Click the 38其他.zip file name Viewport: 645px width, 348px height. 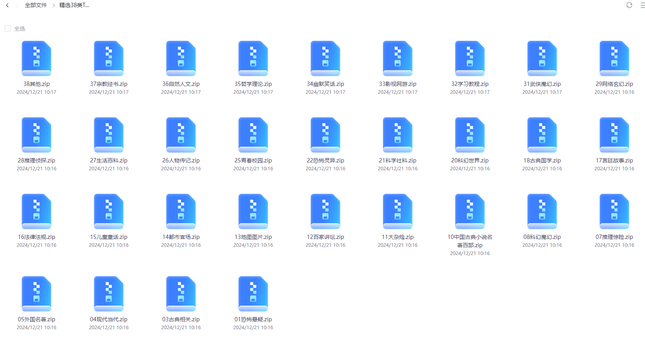click(37, 84)
